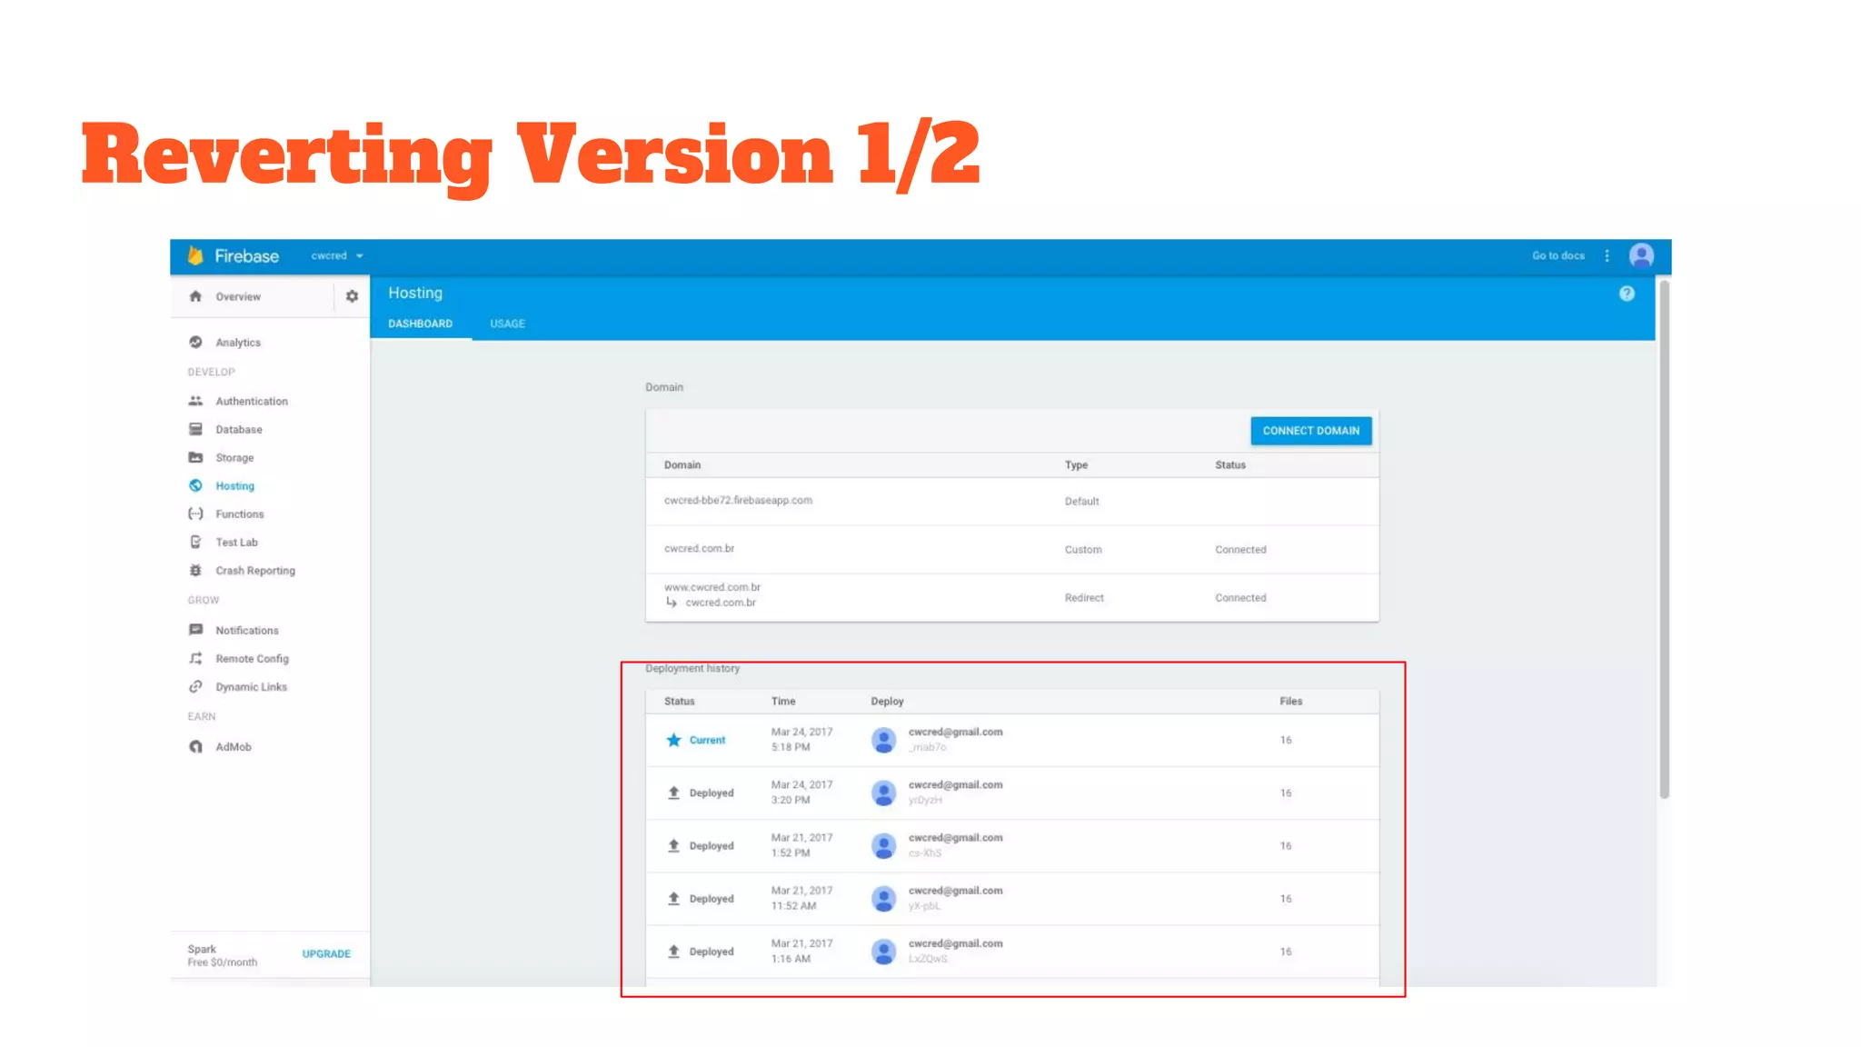Viewport: 1861px width, 1047px height.
Task: Click the Firebase flame logo
Action: [195, 256]
